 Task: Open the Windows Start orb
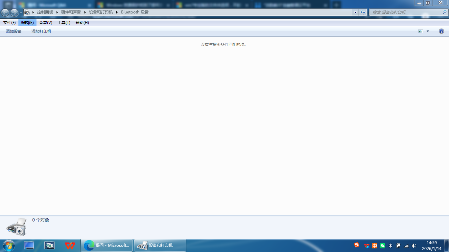9,245
